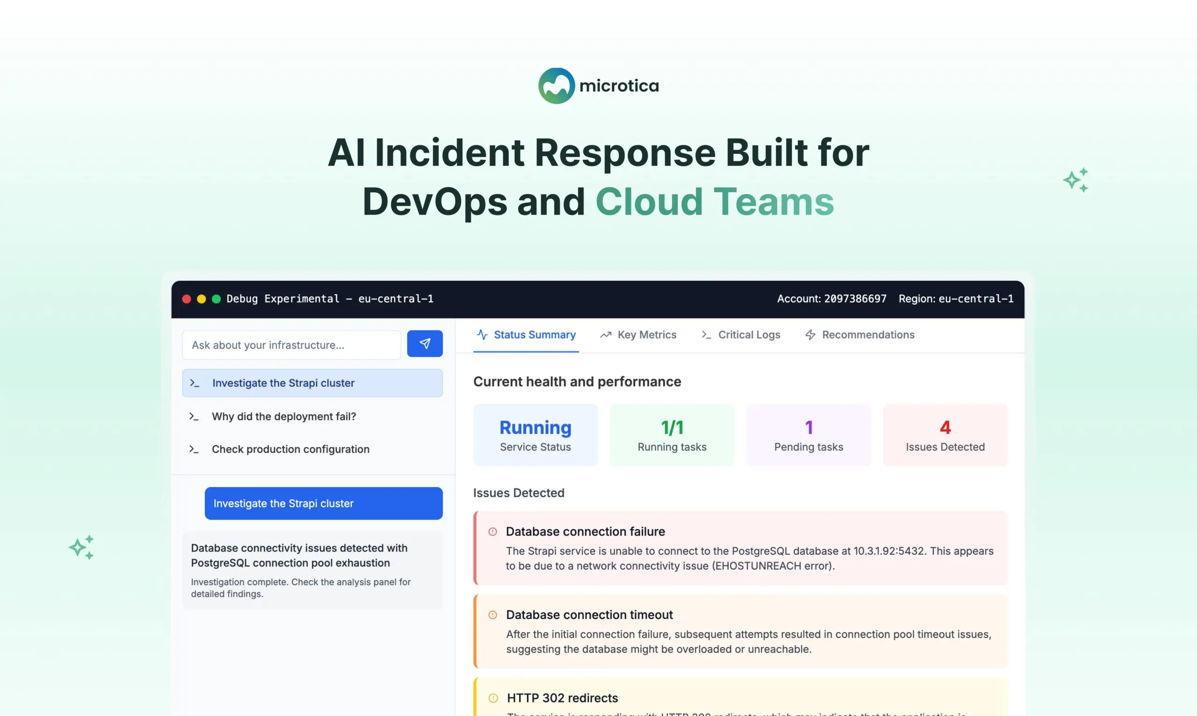Image resolution: width=1197 pixels, height=716 pixels.
Task: Click the Ask about your infrastructure input field
Action: coord(291,344)
